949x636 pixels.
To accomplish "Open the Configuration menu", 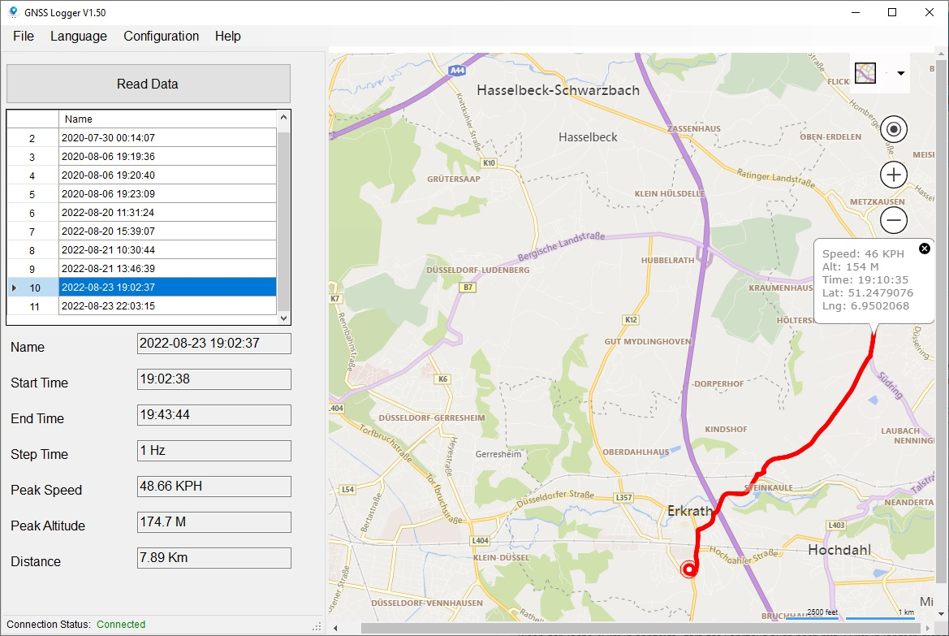I will [x=161, y=36].
